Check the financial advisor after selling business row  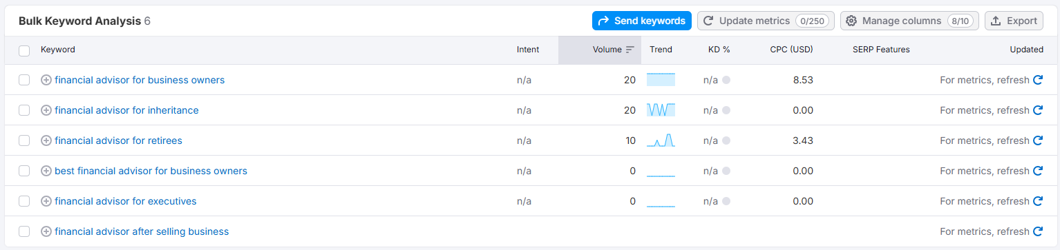pyautogui.click(x=24, y=231)
